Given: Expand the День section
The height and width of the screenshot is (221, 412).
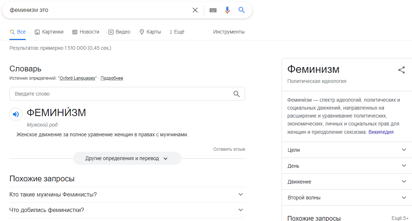Looking at the screenshot, I should coord(404,166).
